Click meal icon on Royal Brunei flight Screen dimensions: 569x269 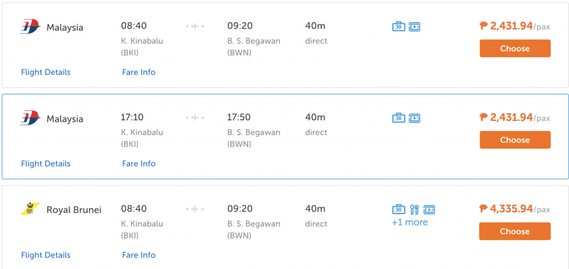pos(415,210)
